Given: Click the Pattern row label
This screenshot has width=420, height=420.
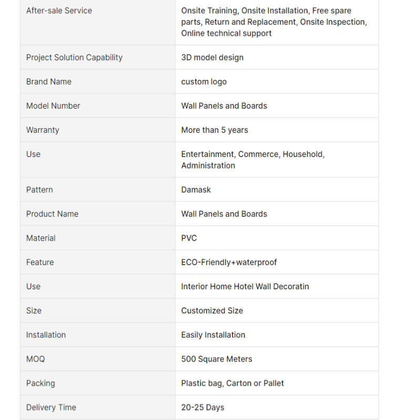Looking at the screenshot, I should tap(39, 190).
